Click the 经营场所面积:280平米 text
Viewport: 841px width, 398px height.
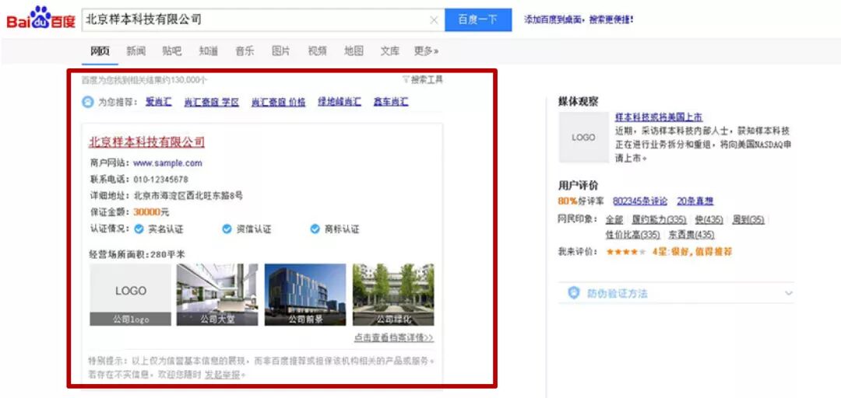(137, 254)
